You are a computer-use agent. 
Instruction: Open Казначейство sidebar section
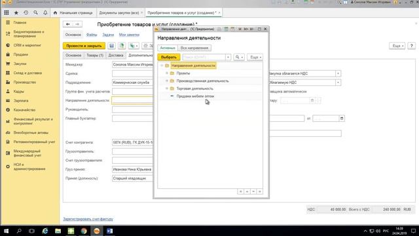tap(24, 109)
